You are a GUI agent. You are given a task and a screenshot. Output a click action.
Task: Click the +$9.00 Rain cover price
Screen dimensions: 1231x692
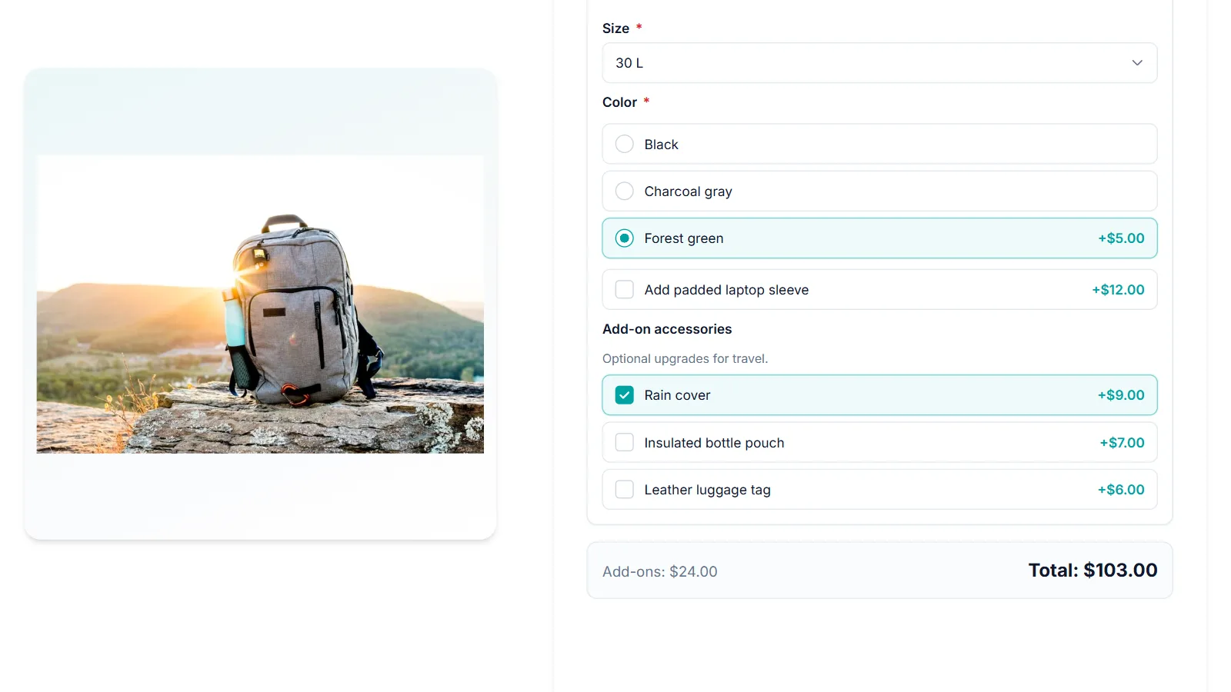[x=1121, y=395]
